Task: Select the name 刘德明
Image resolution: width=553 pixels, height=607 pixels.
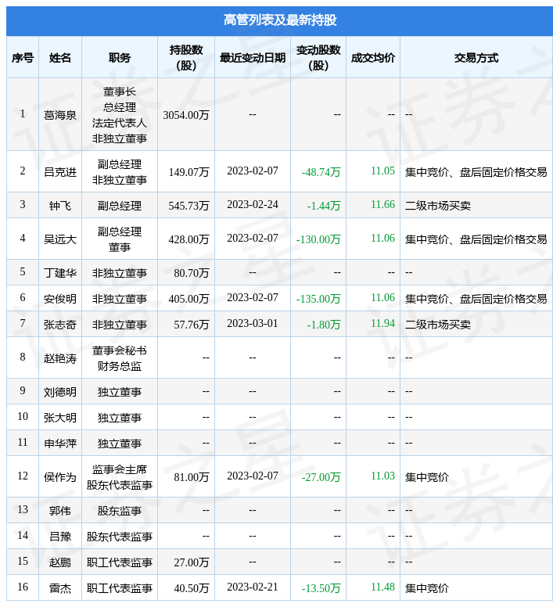Action: [60, 392]
